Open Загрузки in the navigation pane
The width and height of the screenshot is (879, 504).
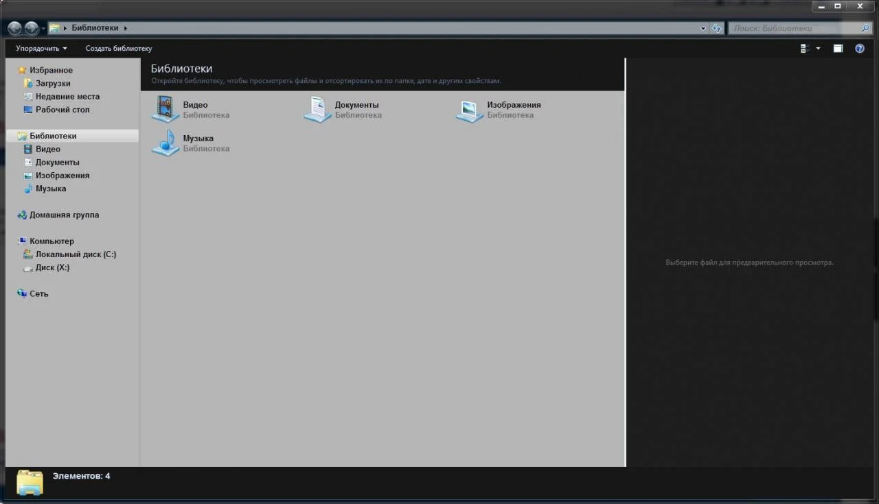pos(47,83)
